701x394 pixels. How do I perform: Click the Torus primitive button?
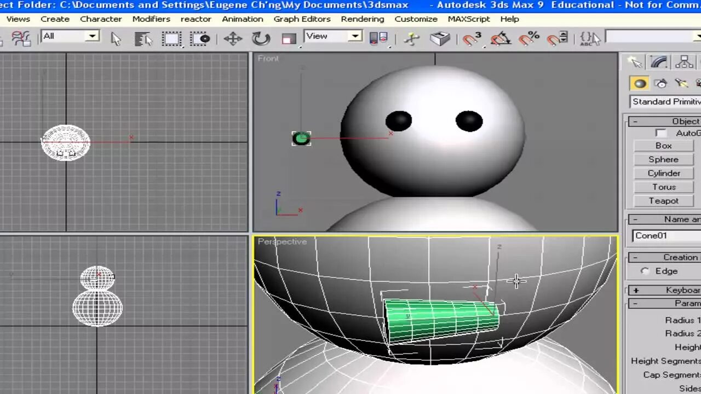[x=663, y=187]
